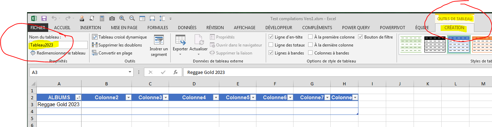
Task: Click the row height arrows icon
Action: (162, 18)
